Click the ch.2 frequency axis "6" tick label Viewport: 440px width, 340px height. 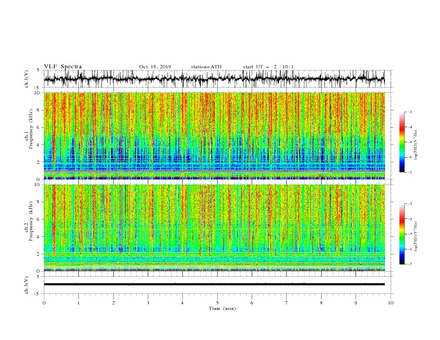click(x=39, y=219)
